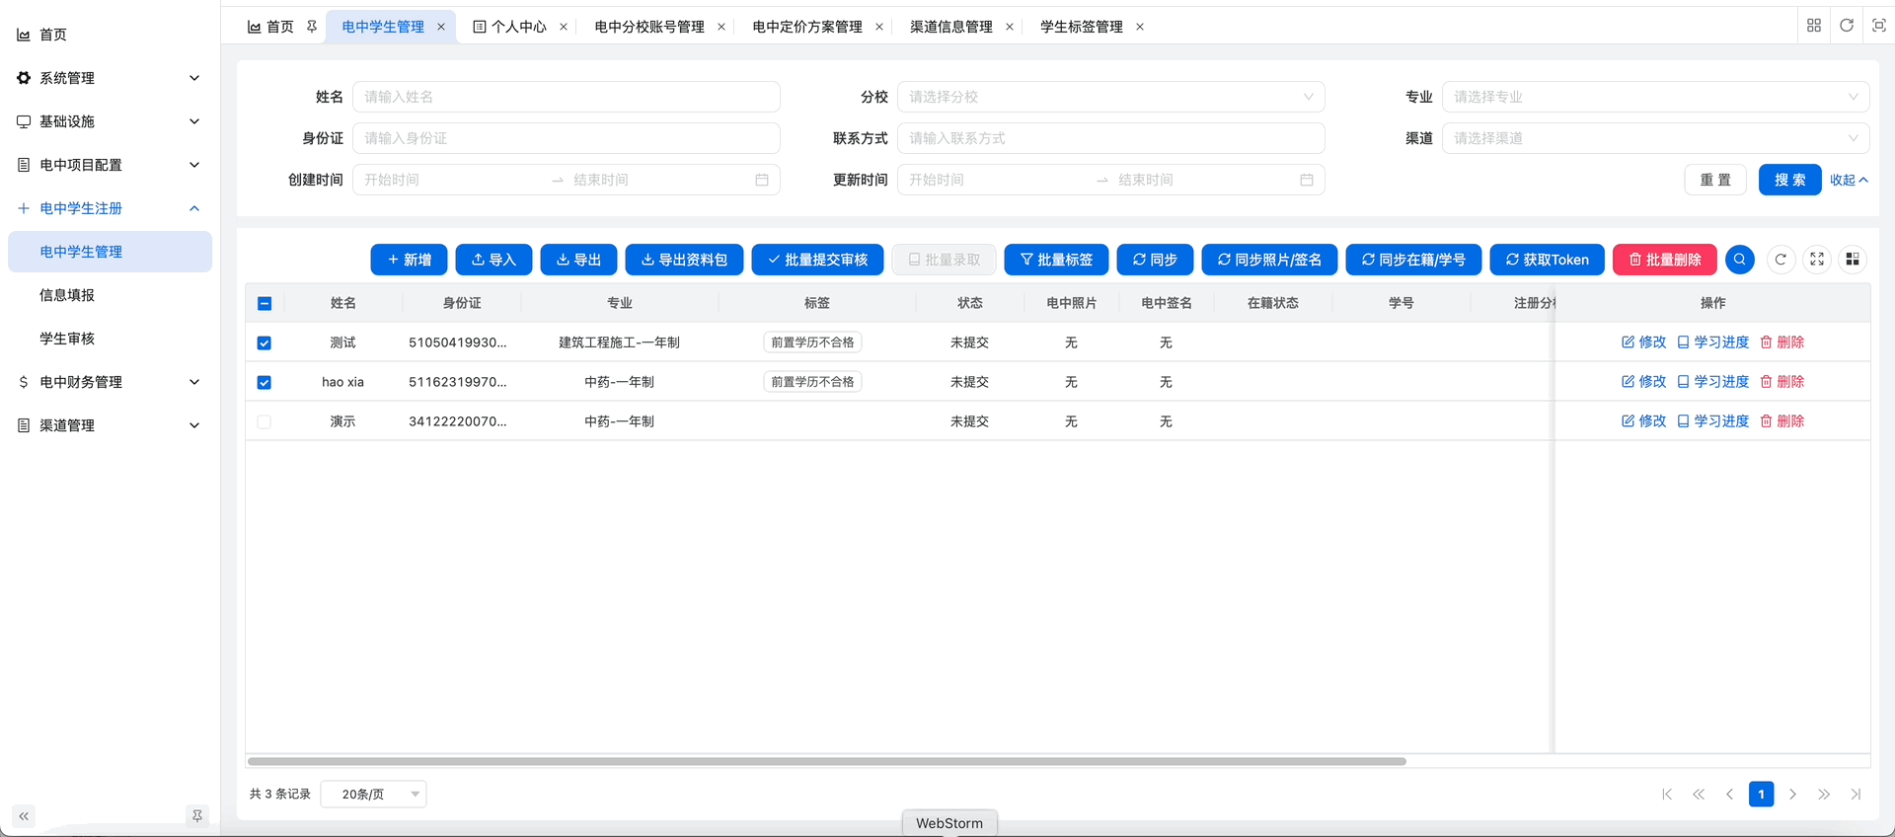
Task: Go to last page arrow
Action: tap(1856, 795)
